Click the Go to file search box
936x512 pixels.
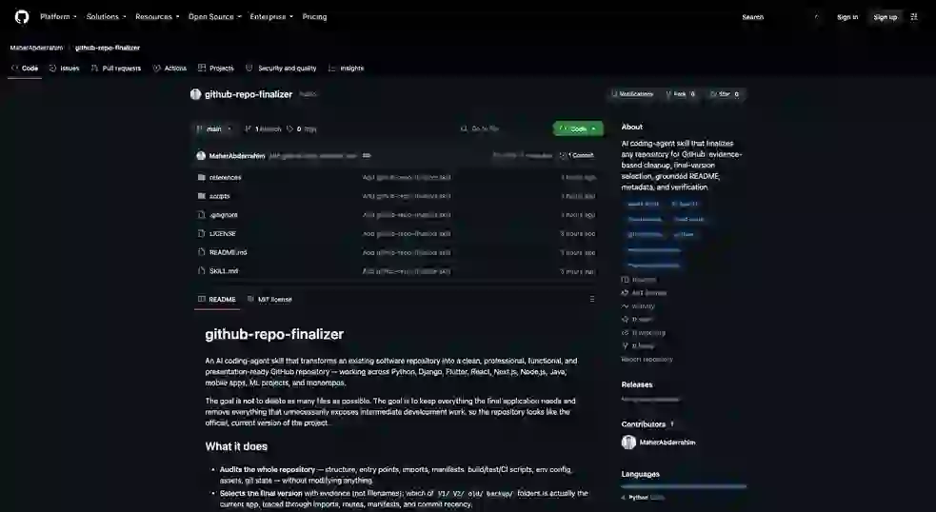[x=502, y=128]
